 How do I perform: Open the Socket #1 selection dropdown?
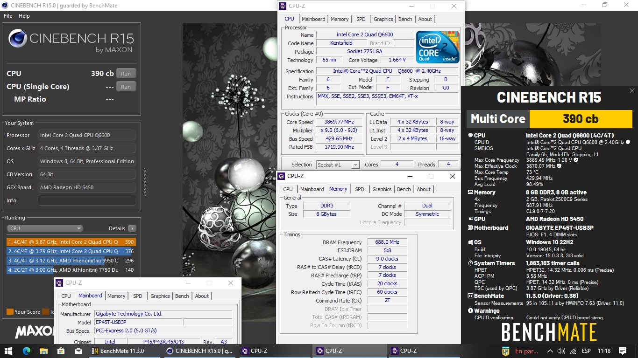click(338, 165)
